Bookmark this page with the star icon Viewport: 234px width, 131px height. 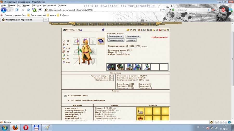[x=161, y=10]
